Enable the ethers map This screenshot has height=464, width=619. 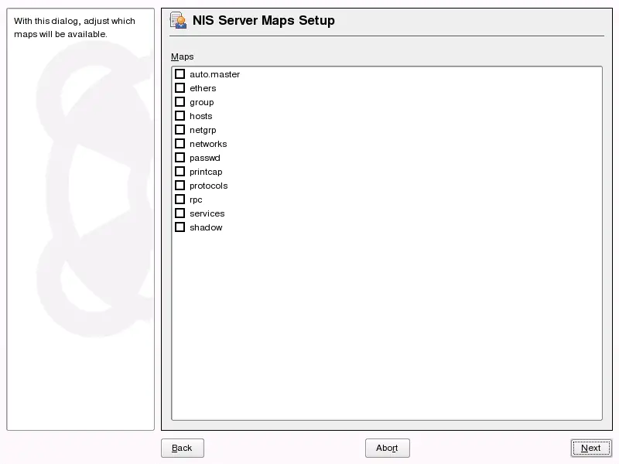[x=180, y=87]
